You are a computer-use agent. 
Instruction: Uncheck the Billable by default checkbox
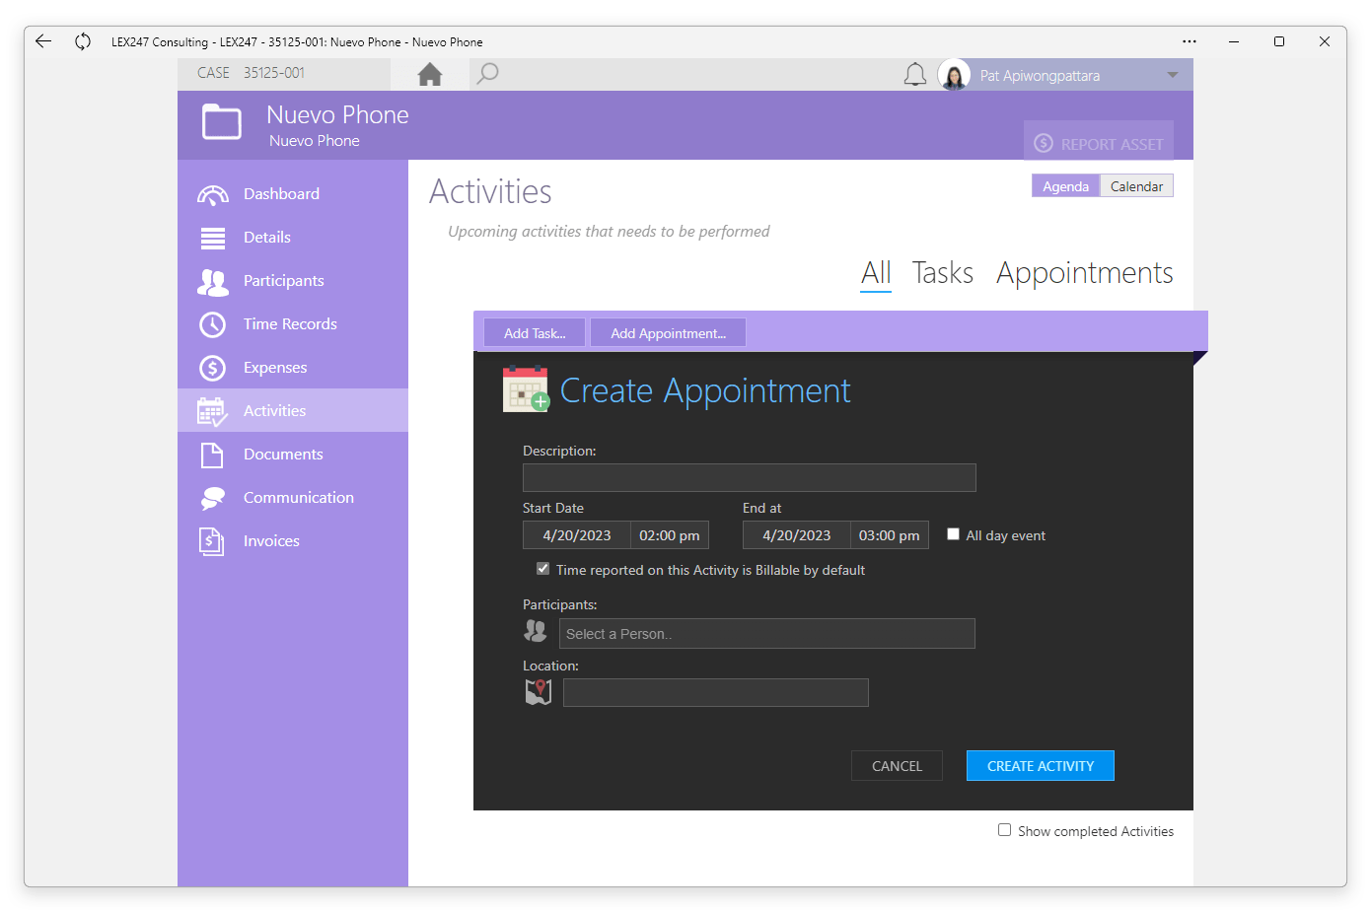pyautogui.click(x=542, y=569)
